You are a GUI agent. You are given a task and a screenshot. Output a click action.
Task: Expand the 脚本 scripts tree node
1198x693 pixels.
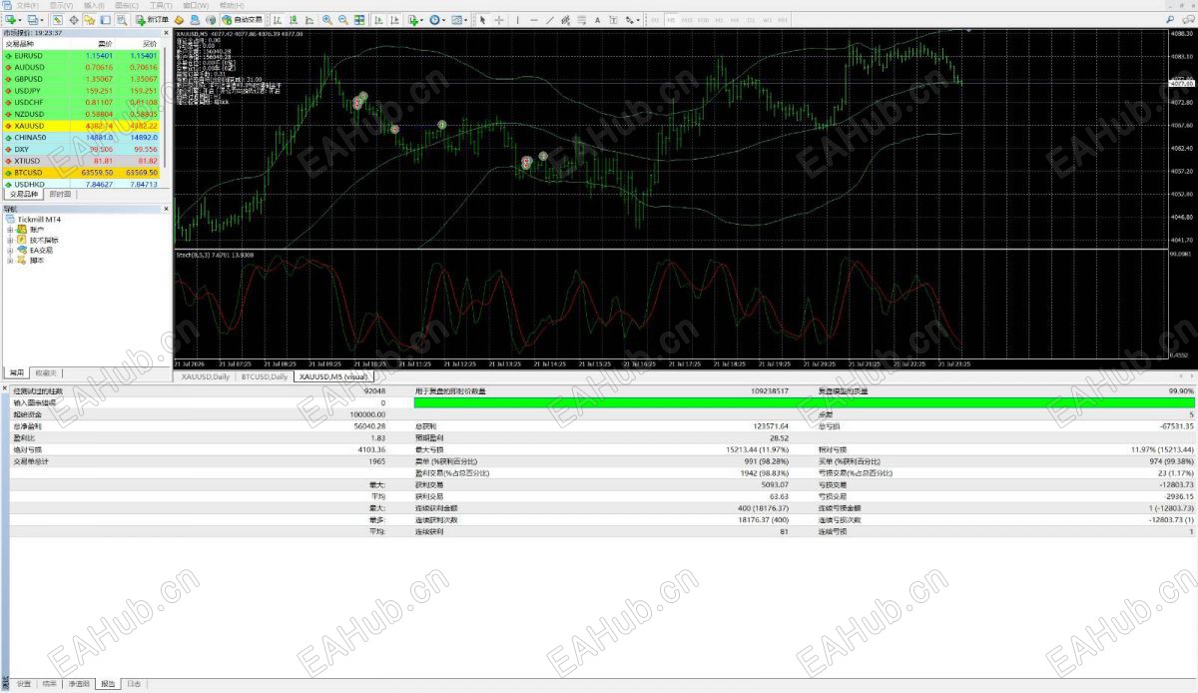tap(10, 261)
